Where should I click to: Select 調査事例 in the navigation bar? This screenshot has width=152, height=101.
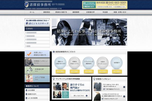point(76,12)
